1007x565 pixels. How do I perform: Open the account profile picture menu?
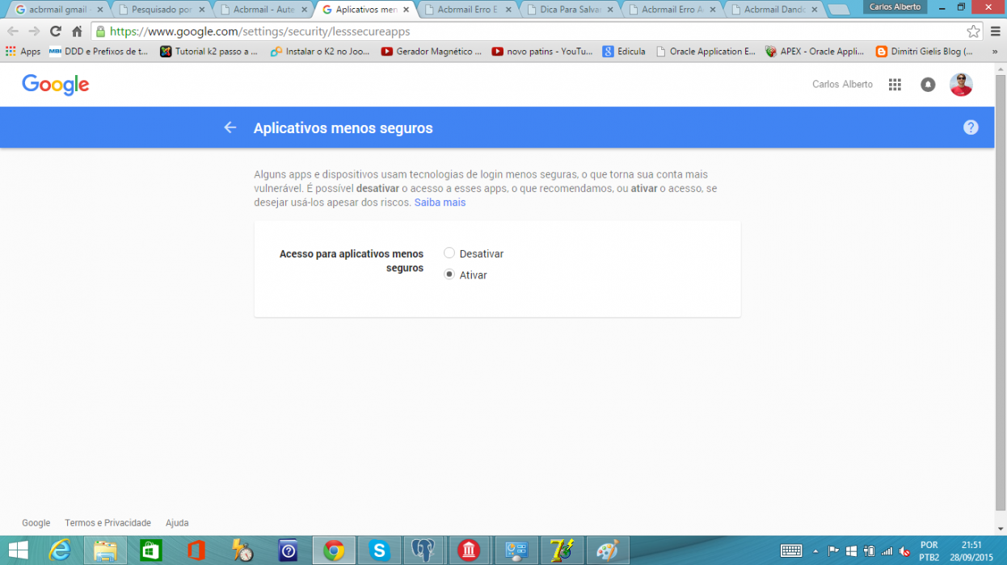961,85
